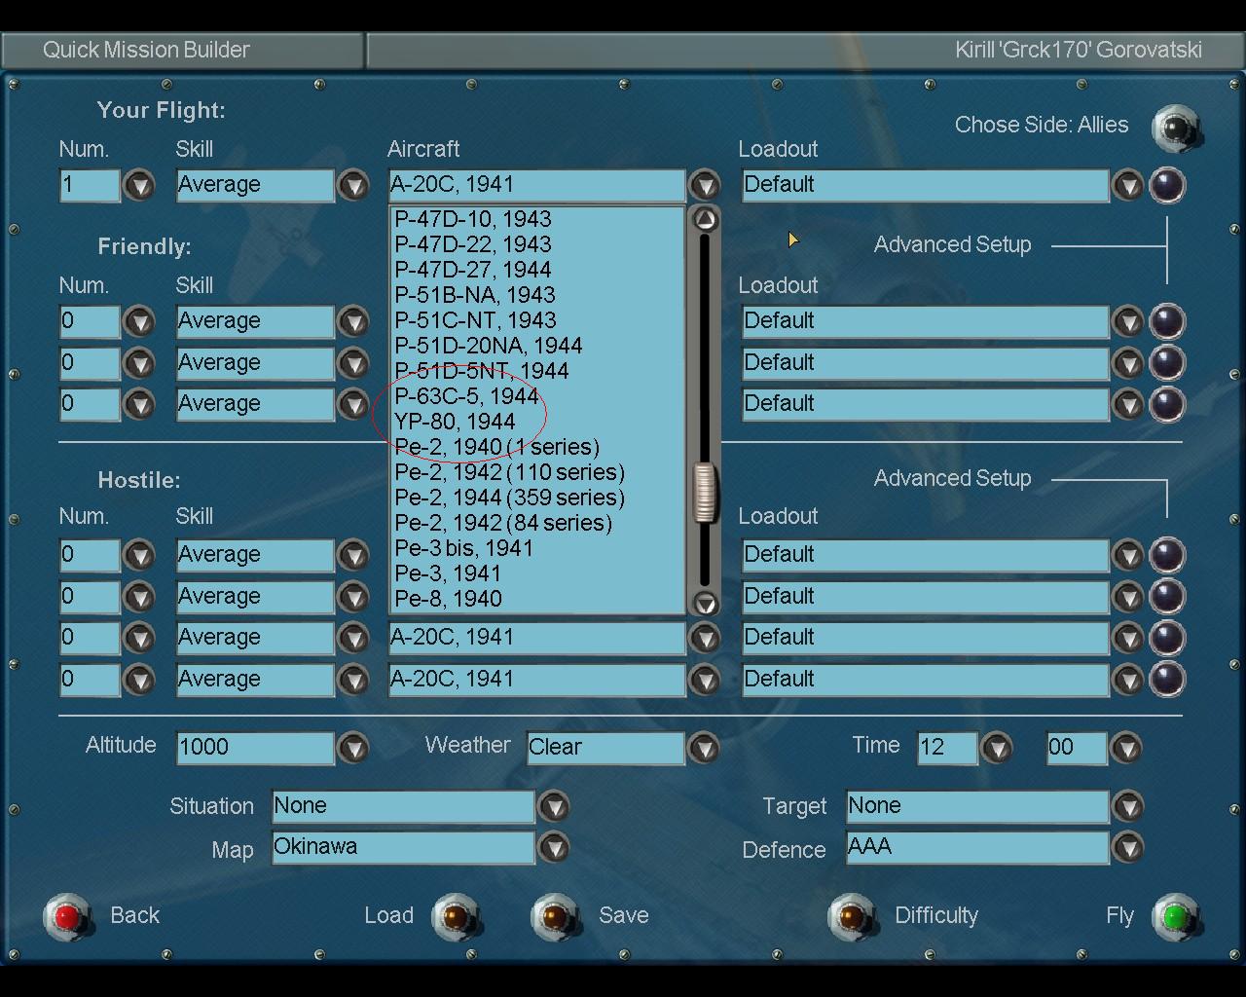The height and width of the screenshot is (997, 1246).
Task: Toggle the Chose Side Allies switch
Action: tap(1175, 128)
